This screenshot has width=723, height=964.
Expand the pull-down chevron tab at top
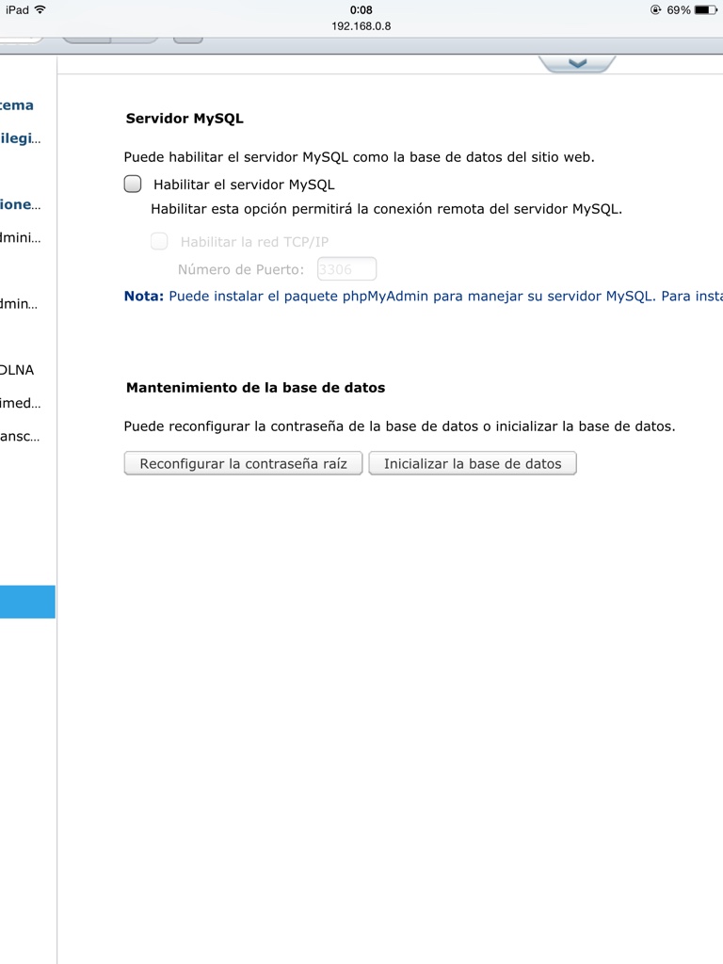coord(577,63)
